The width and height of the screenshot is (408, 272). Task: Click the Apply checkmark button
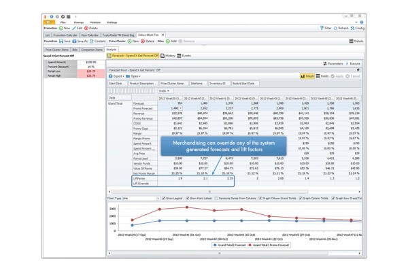[x=333, y=76]
